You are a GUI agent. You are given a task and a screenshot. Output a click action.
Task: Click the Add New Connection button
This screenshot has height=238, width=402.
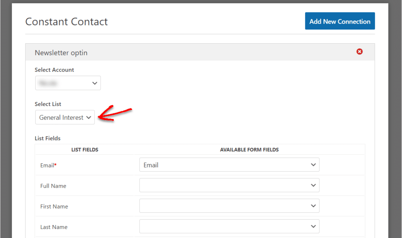tap(340, 21)
